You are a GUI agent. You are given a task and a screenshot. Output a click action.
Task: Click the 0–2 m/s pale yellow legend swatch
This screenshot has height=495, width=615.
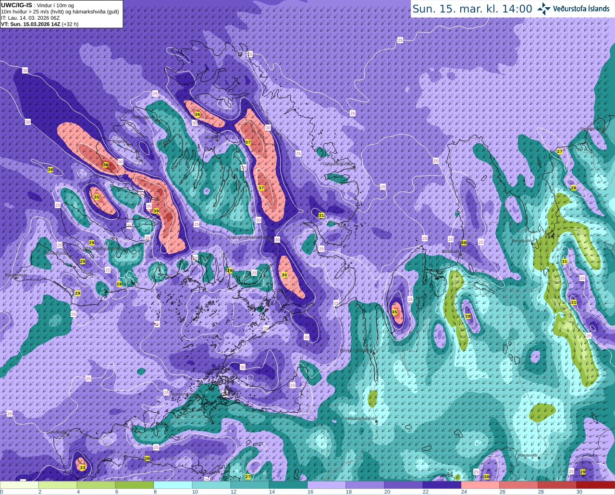19,485
